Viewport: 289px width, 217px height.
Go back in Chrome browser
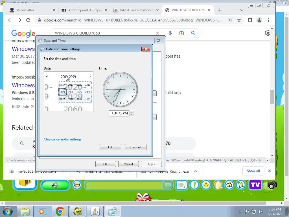pos(10,20)
